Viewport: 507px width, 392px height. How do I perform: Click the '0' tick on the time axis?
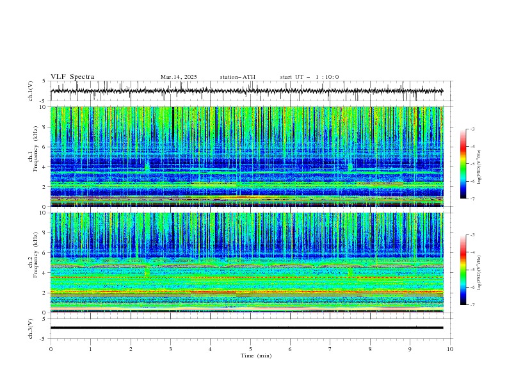51,349
